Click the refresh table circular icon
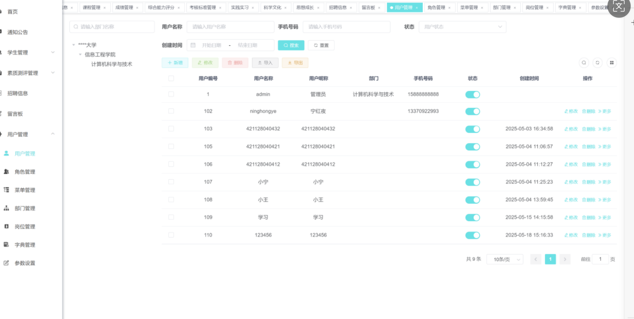The image size is (634, 319). tap(597, 63)
